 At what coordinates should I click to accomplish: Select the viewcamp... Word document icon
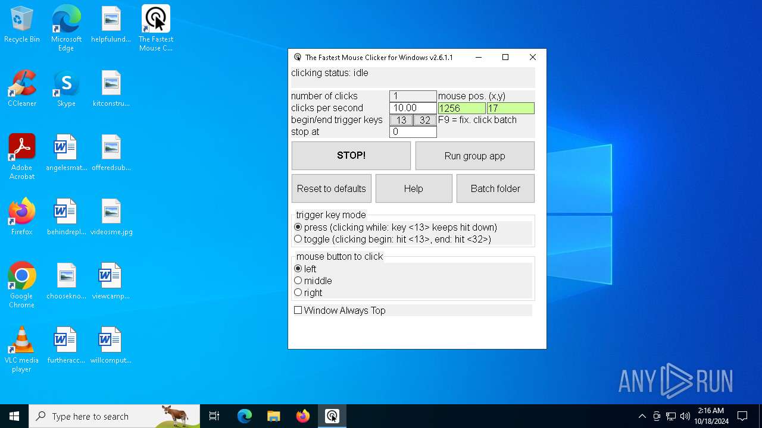click(x=111, y=281)
